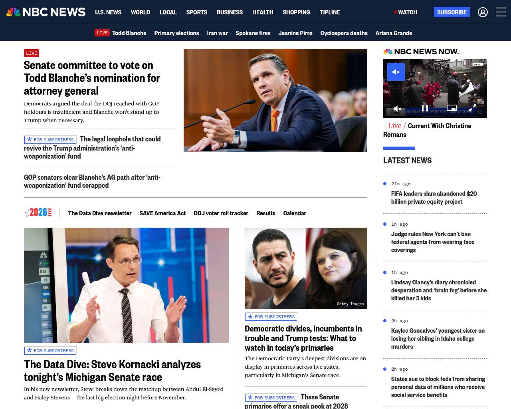Open the States sue to block feds story
Screen dimensions: 511x409
coord(438,387)
